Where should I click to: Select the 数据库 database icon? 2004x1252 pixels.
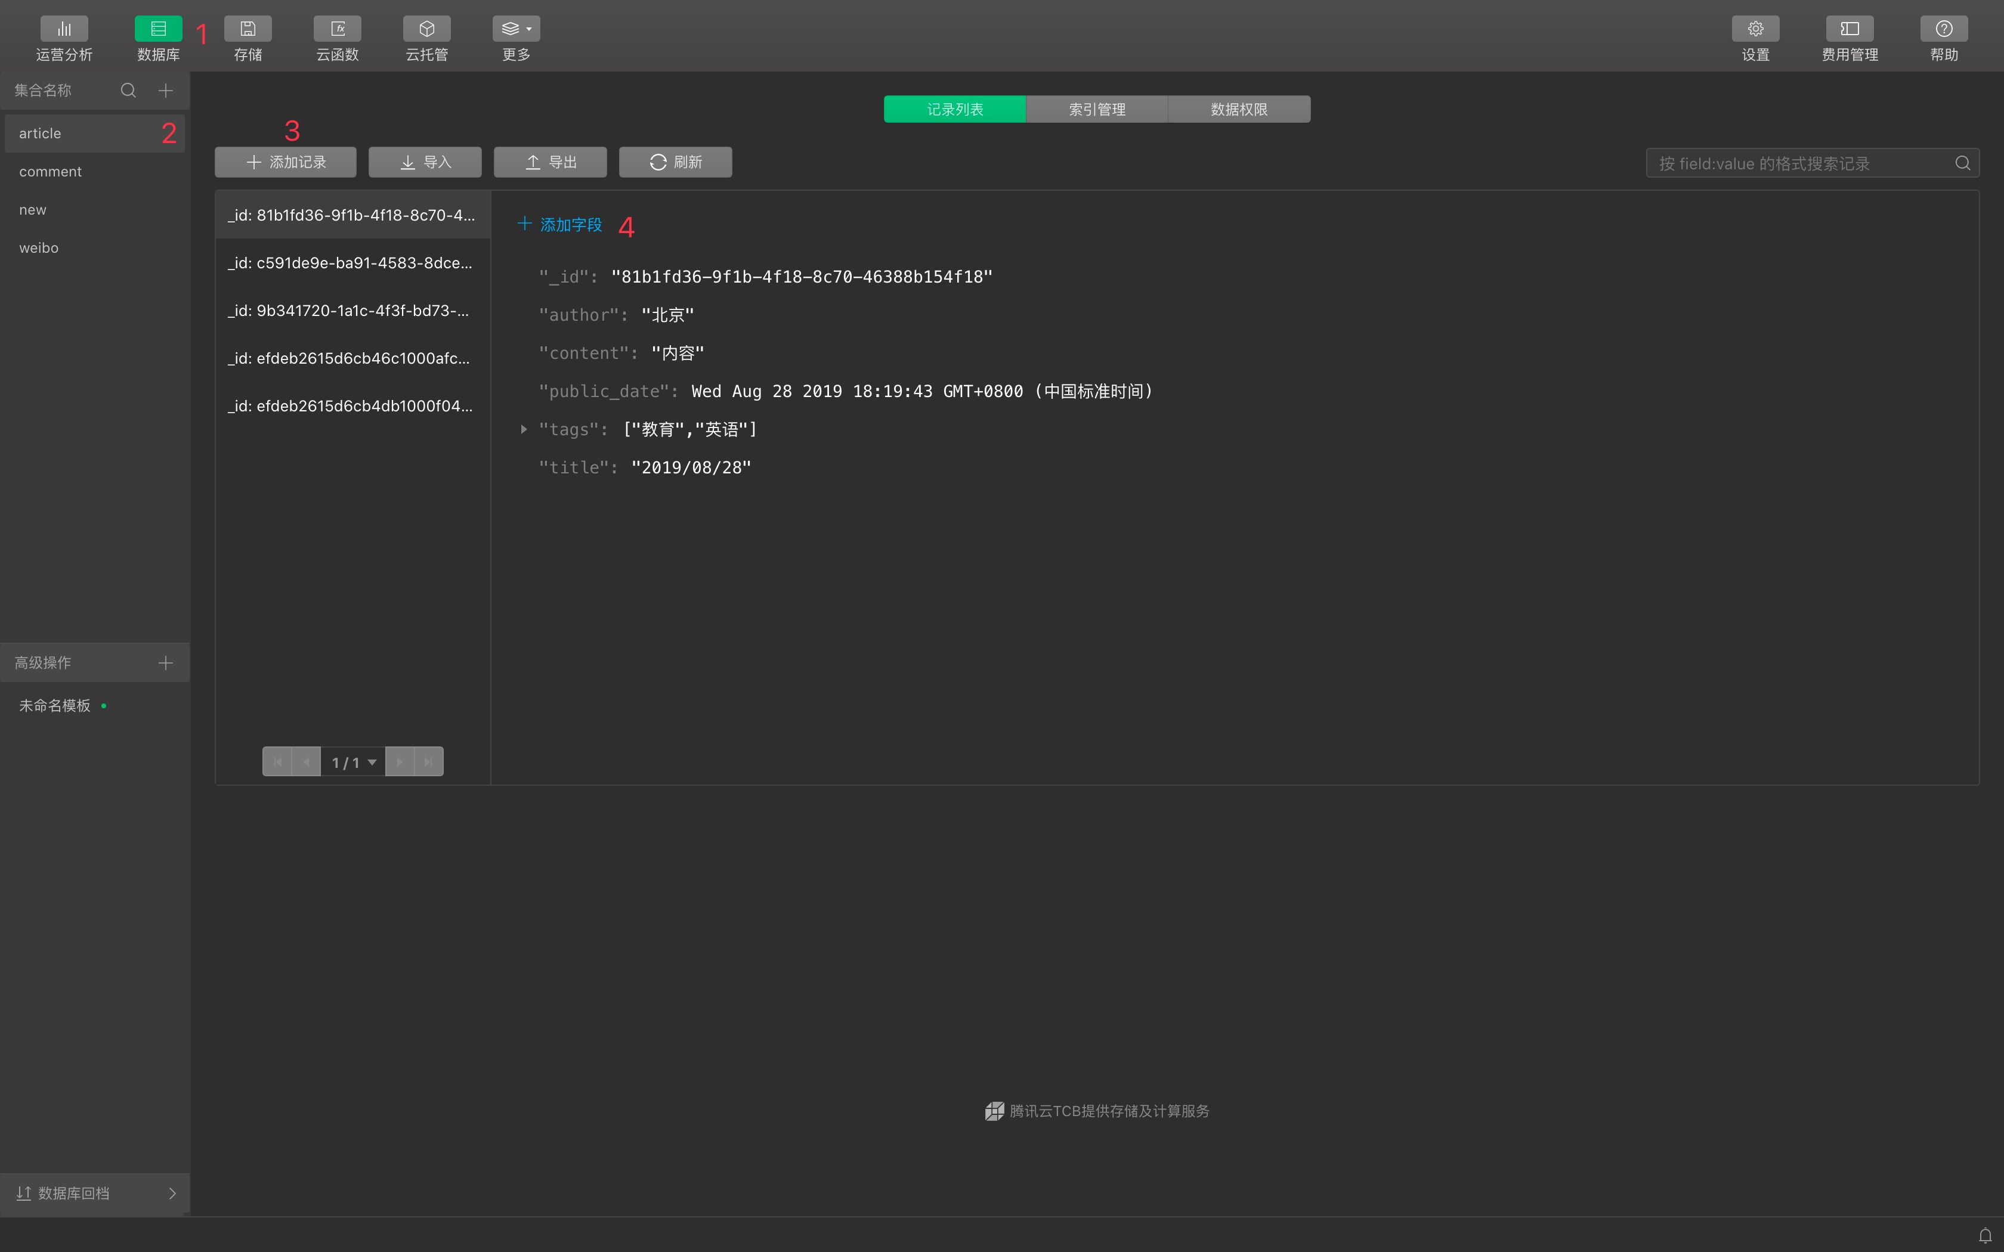click(x=158, y=29)
